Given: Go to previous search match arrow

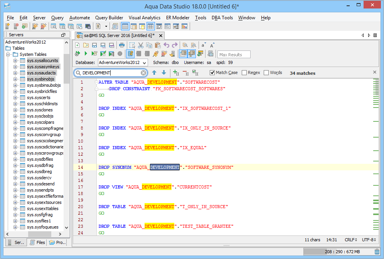Looking at the screenshot, I should click(154, 72).
